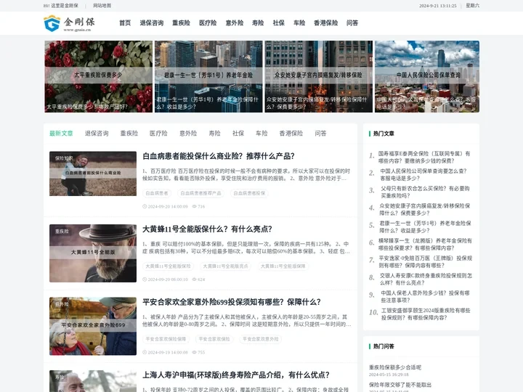The height and width of the screenshot is (392, 523).
Task: Click the eye views icon showing 755
Action: click(195, 352)
